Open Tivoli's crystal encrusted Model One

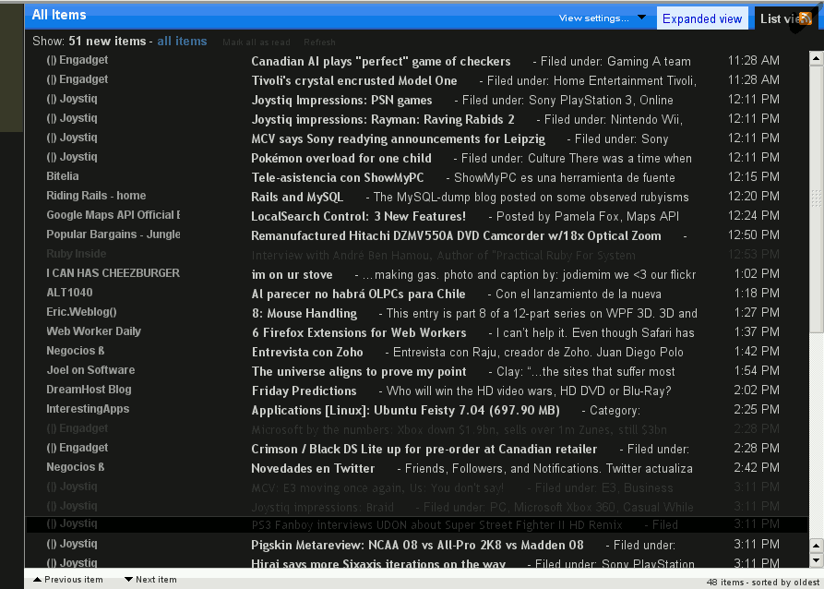click(x=354, y=81)
